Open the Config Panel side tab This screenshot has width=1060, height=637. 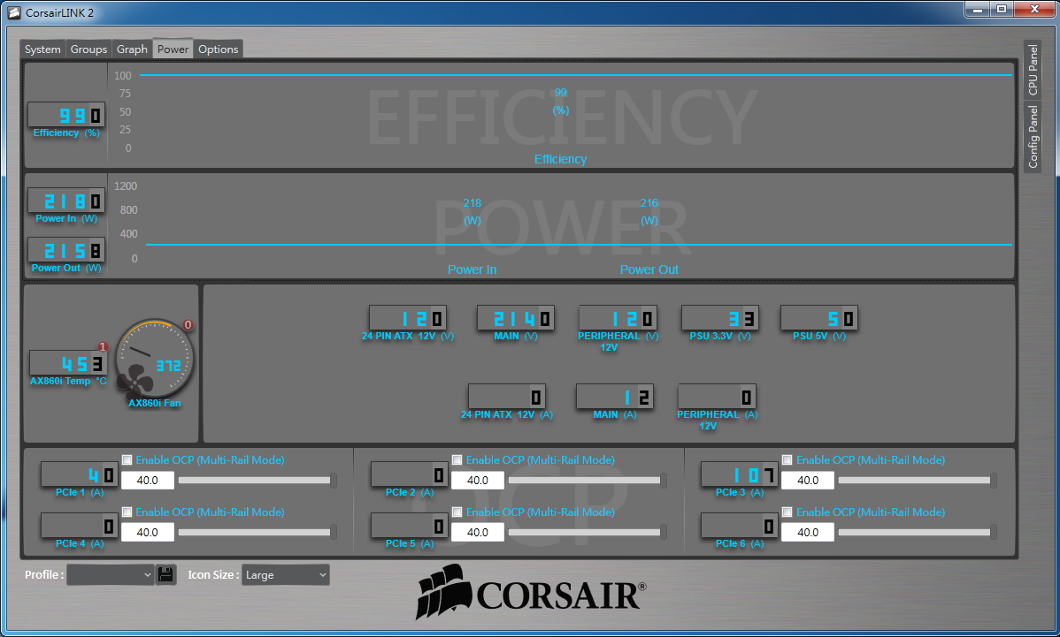point(1033,136)
